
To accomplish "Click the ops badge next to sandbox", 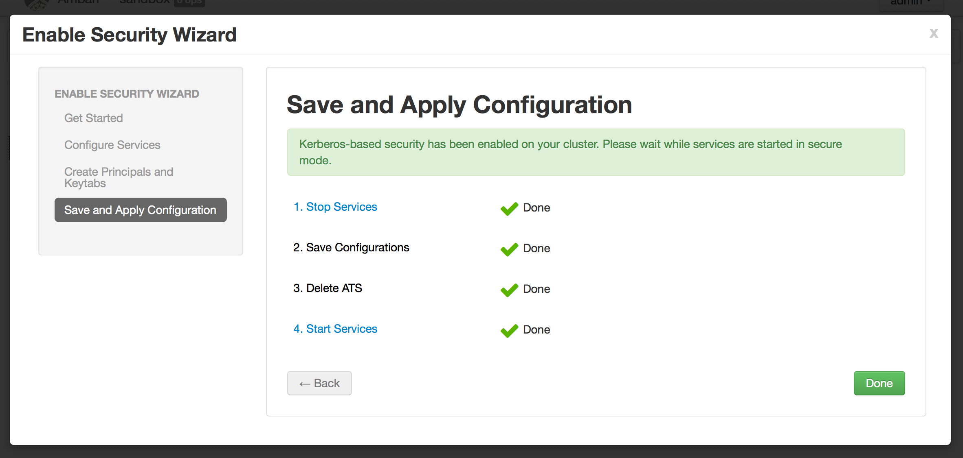I will pyautogui.click(x=189, y=2).
